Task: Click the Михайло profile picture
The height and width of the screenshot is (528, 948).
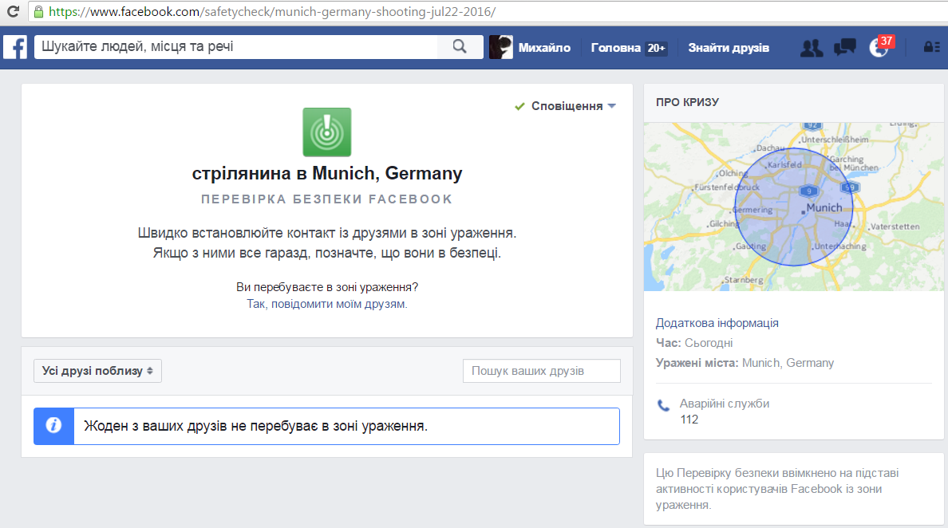Action: (500, 47)
